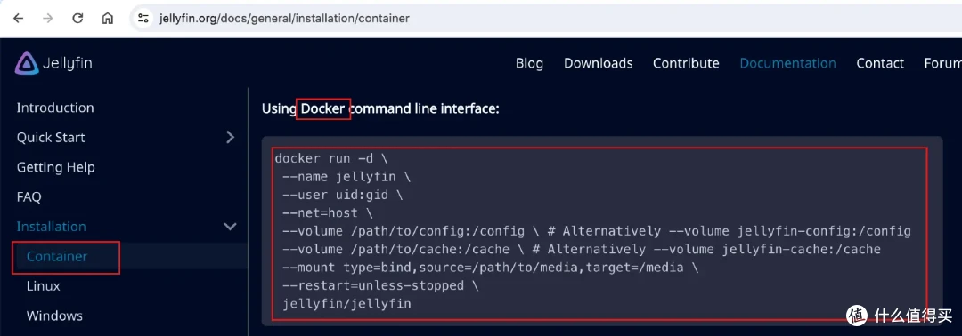Open the Contact menu item
Viewport: 962px width, 336px height.
coord(880,63)
